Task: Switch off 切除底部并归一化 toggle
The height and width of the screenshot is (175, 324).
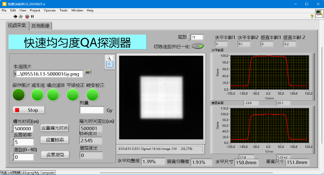Action: click(x=198, y=47)
